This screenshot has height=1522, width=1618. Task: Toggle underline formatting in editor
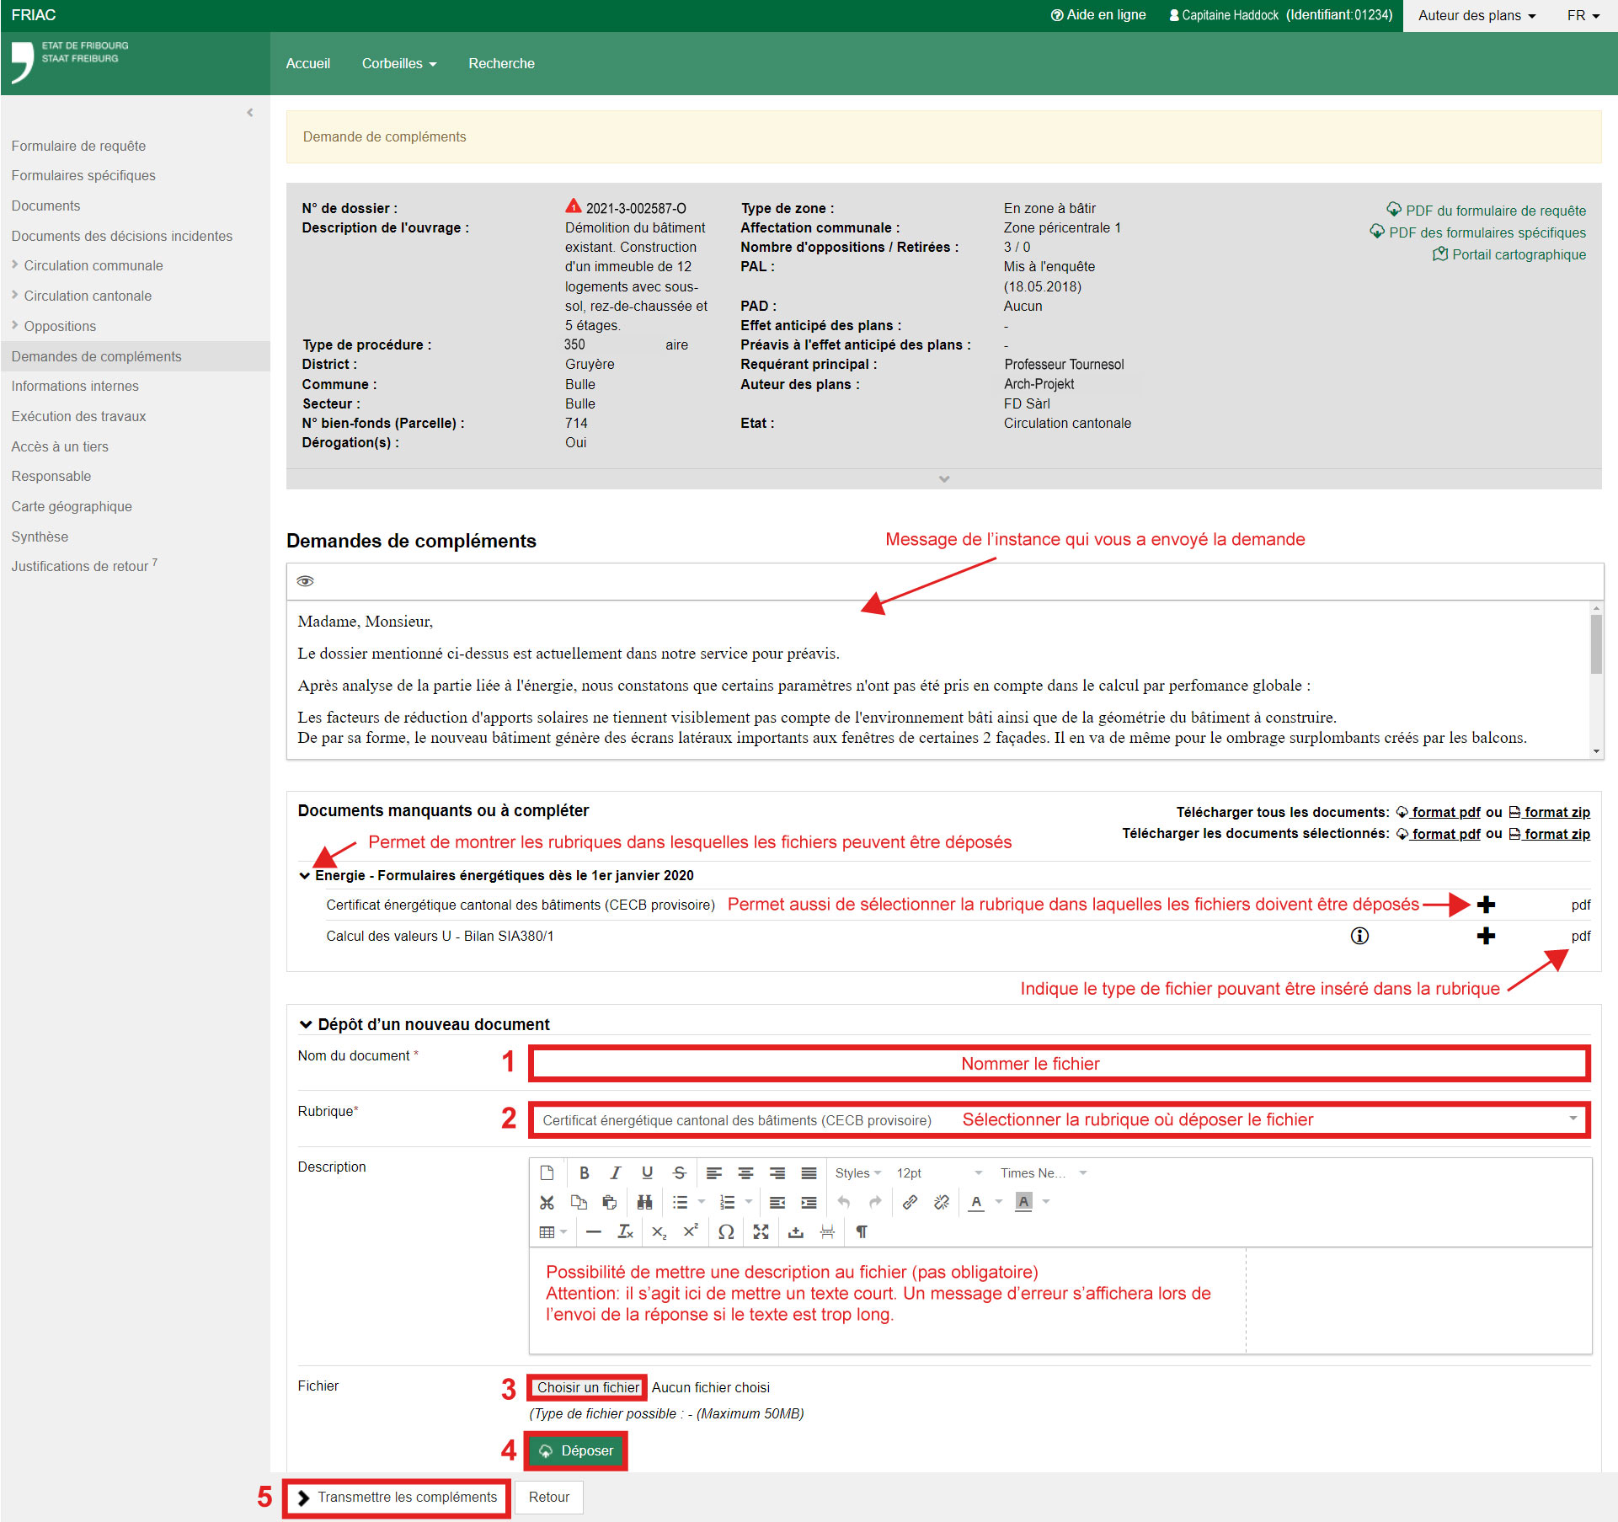click(647, 1172)
